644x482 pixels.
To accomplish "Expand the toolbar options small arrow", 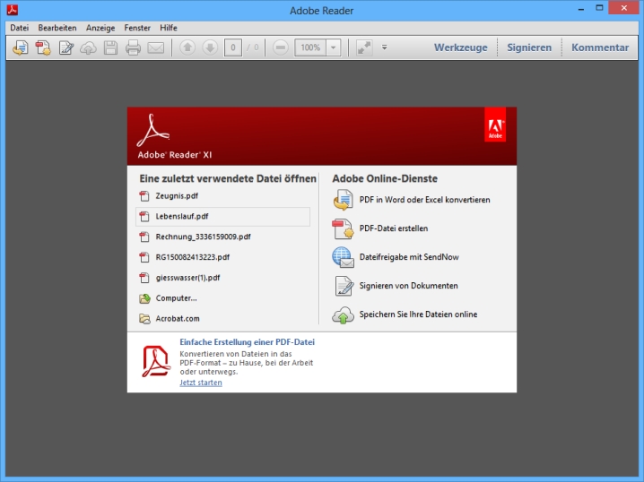I will 385,47.
